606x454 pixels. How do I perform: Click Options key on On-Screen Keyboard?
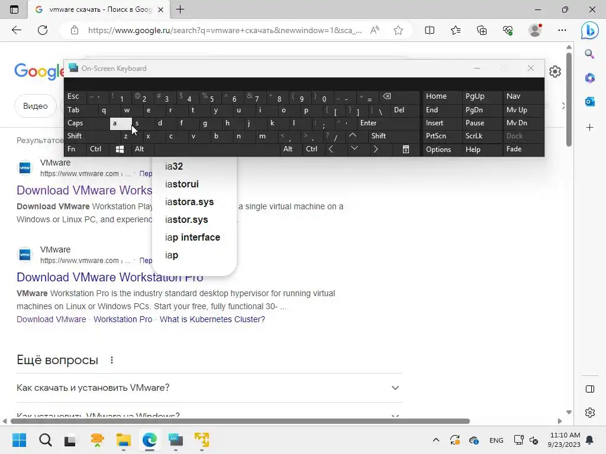(441, 149)
